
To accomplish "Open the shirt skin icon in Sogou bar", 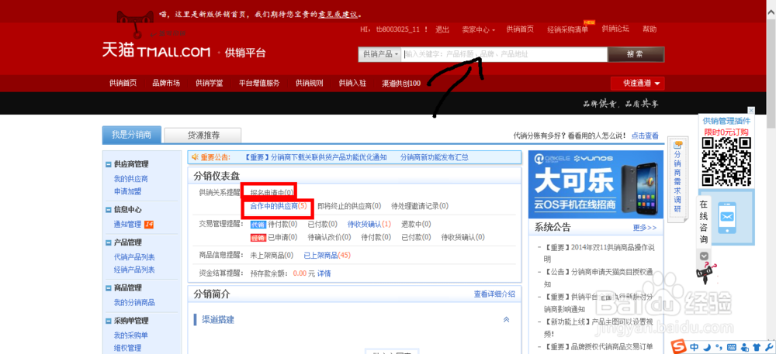I will 756,346.
